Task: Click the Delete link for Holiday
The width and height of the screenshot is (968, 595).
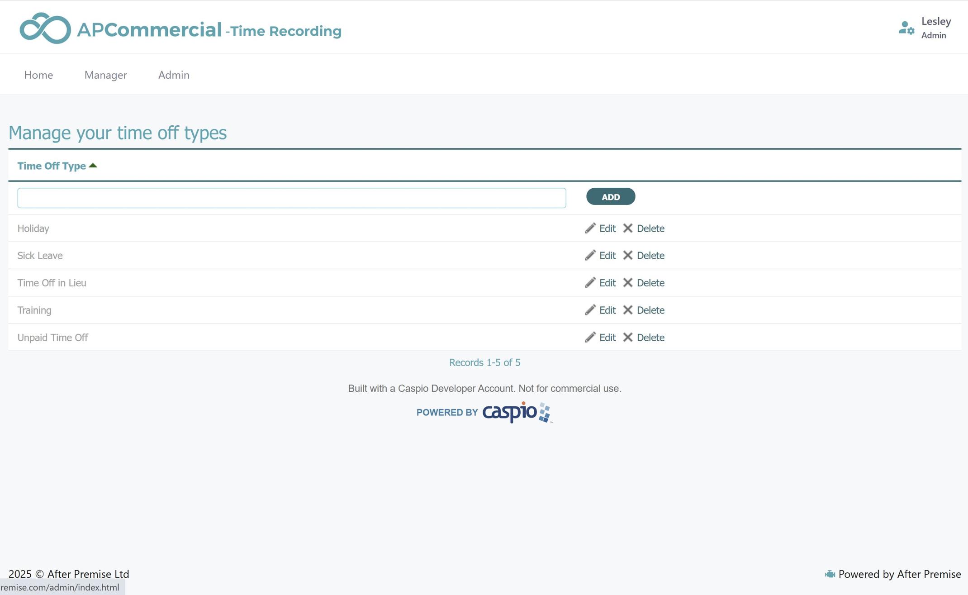Action: point(650,228)
